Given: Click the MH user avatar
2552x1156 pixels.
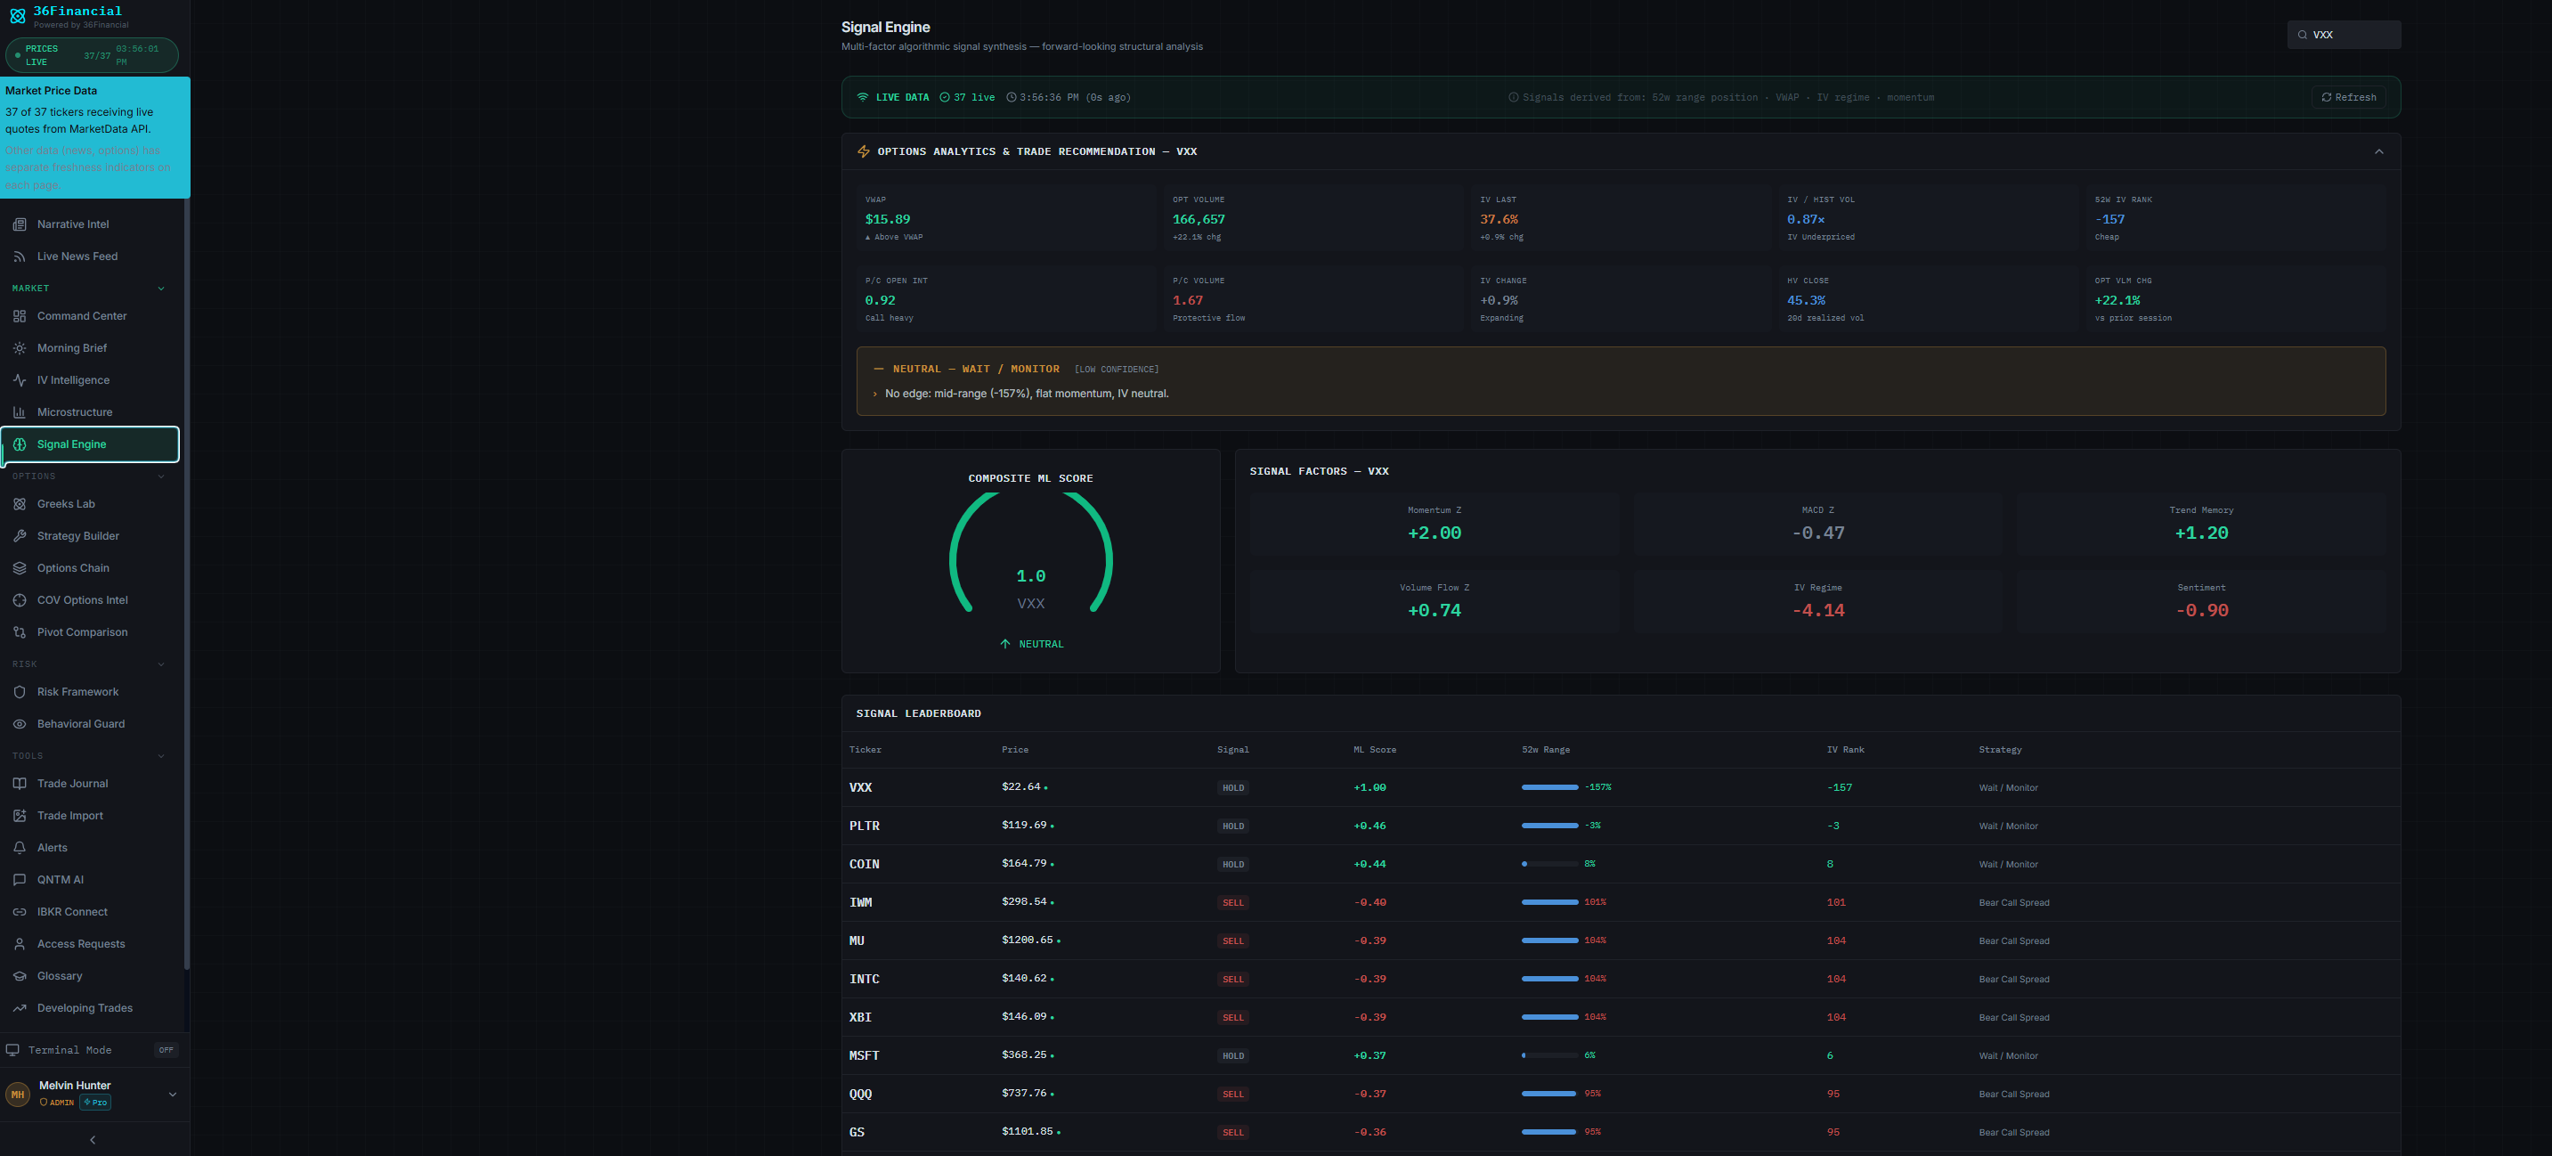Looking at the screenshot, I should pyautogui.click(x=18, y=1095).
